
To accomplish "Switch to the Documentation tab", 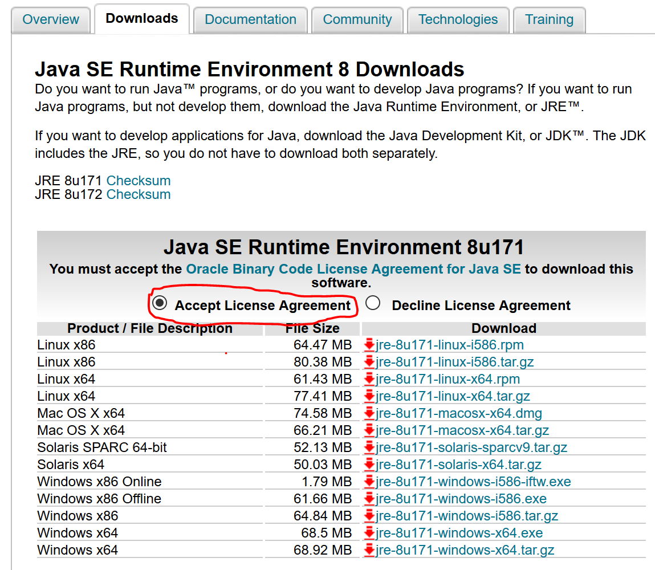I will pyautogui.click(x=250, y=20).
